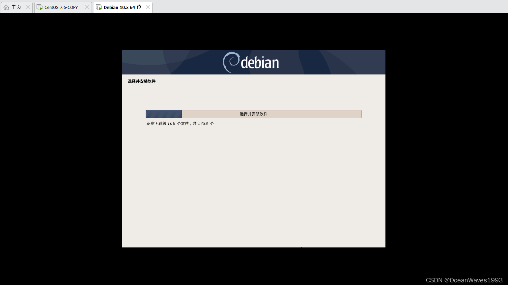Click the 选择并安装软件 heading text
508x286 pixels.
142,81
